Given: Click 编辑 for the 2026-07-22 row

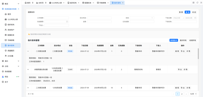Looking at the screenshot, I should coord(177,51).
